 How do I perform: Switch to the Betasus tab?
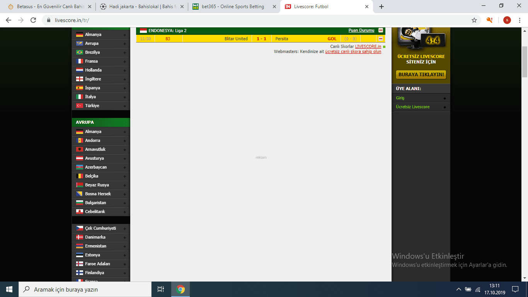[49, 7]
